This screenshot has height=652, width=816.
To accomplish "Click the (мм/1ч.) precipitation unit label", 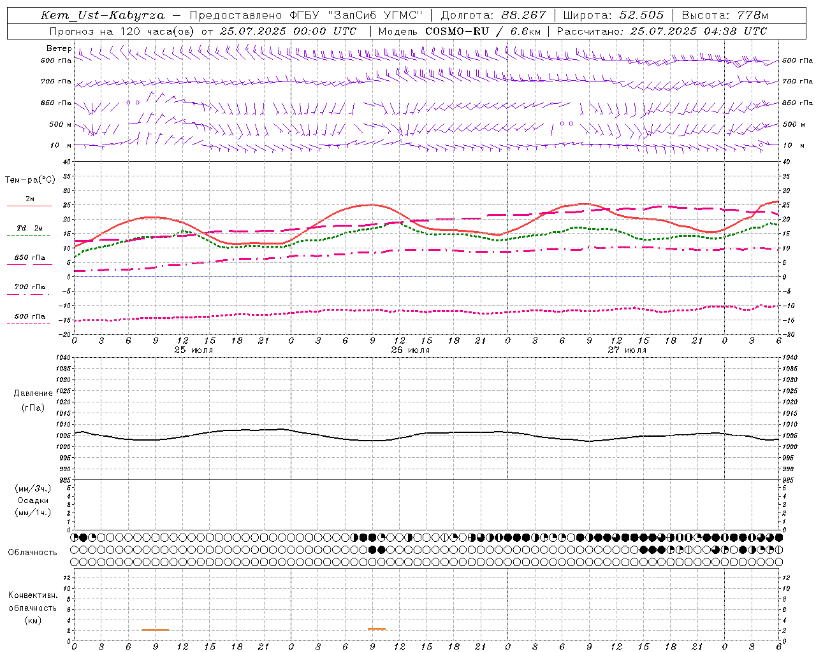I will pos(33,513).
